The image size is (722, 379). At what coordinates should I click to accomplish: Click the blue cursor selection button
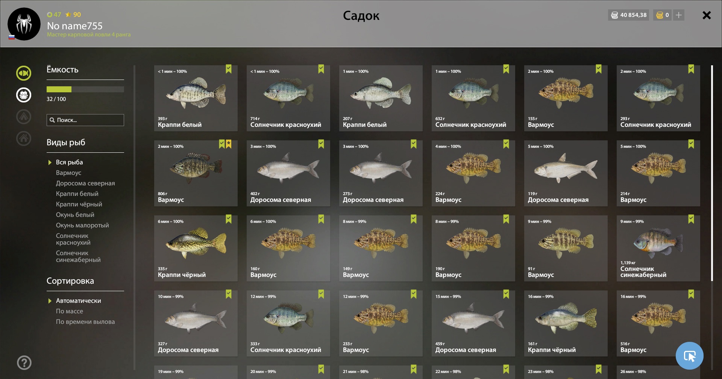689,356
